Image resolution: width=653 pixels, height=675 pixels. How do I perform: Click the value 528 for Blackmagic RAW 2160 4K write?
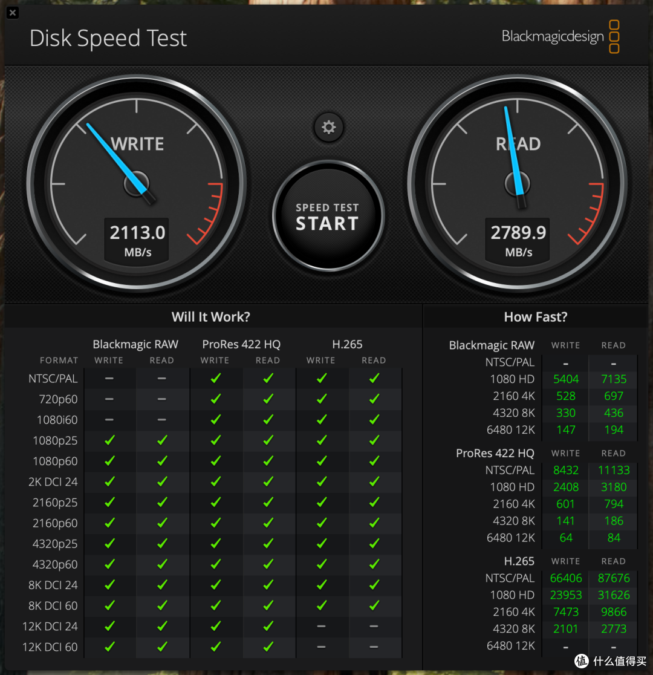click(565, 396)
